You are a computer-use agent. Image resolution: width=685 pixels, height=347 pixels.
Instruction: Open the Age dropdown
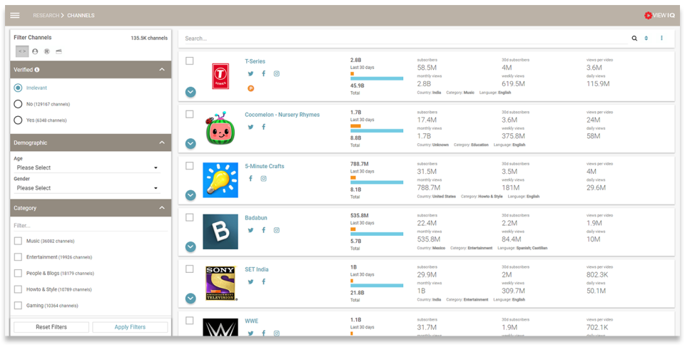tap(87, 167)
